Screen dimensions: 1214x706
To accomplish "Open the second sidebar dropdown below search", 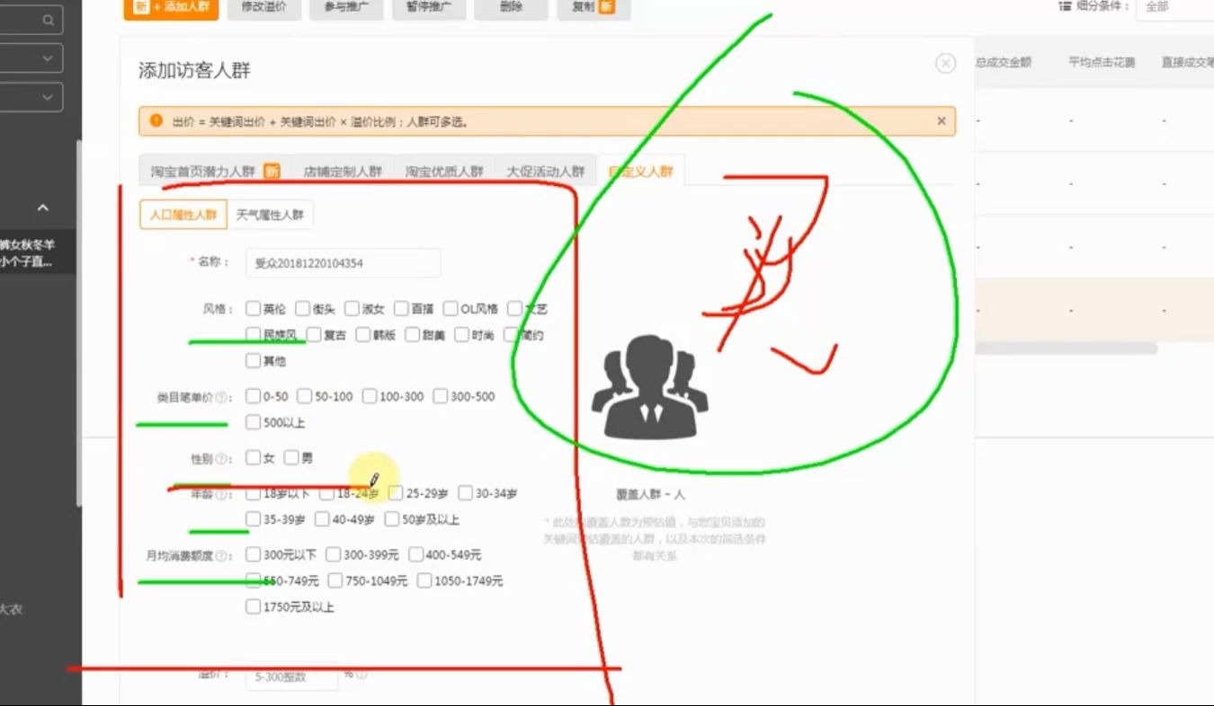I will (31, 97).
